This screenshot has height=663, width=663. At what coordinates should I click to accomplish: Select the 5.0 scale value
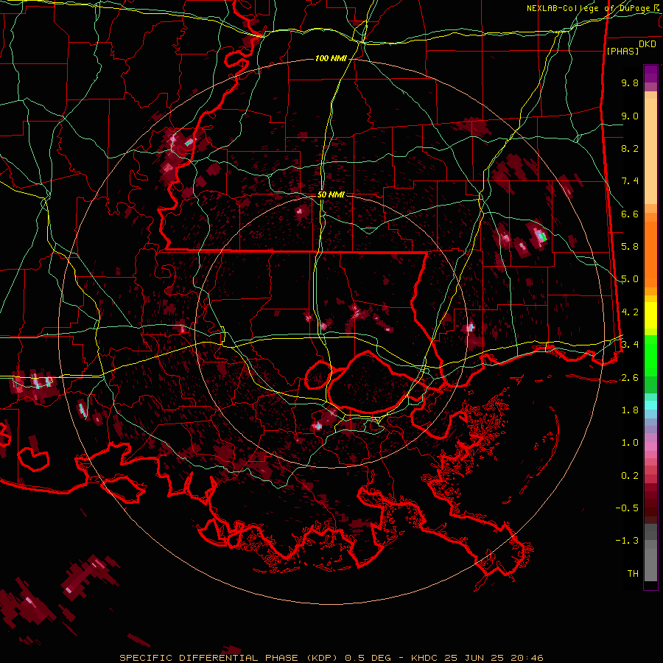click(630, 279)
